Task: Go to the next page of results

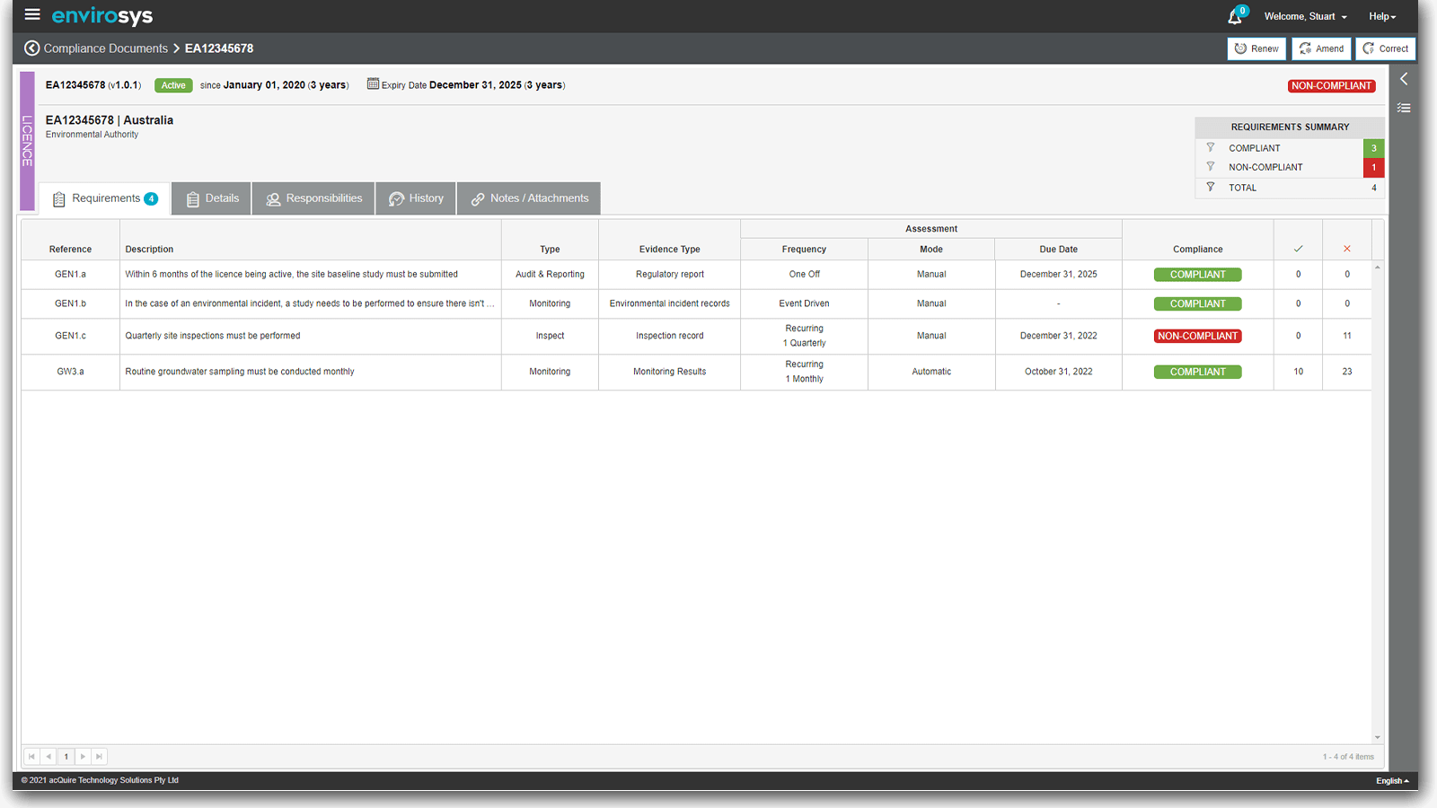Action: coord(83,757)
